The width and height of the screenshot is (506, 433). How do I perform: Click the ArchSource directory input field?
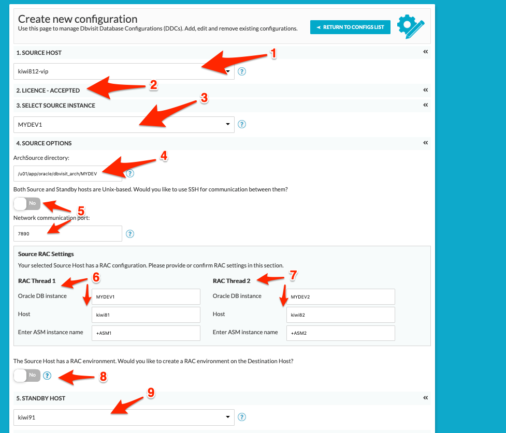(x=68, y=173)
